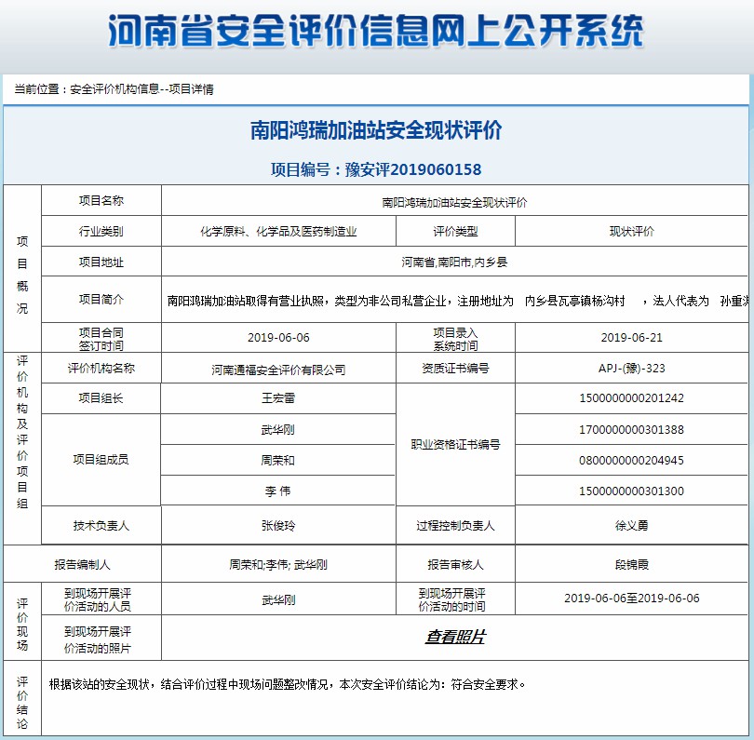Select the breadcrumb 安全评价机构信息--项目详情
This screenshot has width=754, height=740.
[x=141, y=89]
